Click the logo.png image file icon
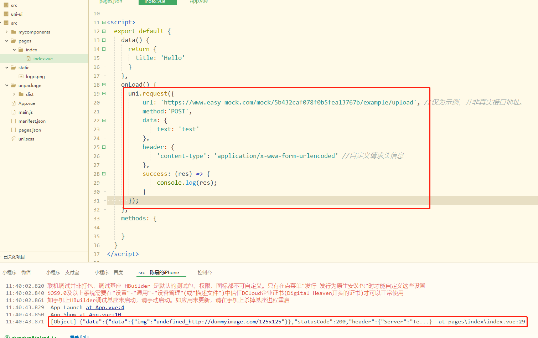Viewport: 538px width, 338px height. 21,77
